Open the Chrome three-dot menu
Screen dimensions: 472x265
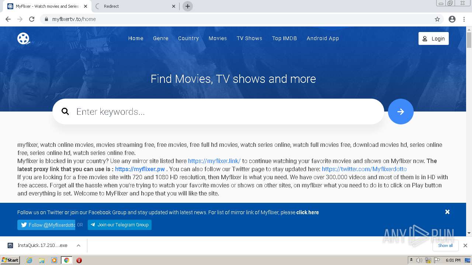tap(464, 19)
